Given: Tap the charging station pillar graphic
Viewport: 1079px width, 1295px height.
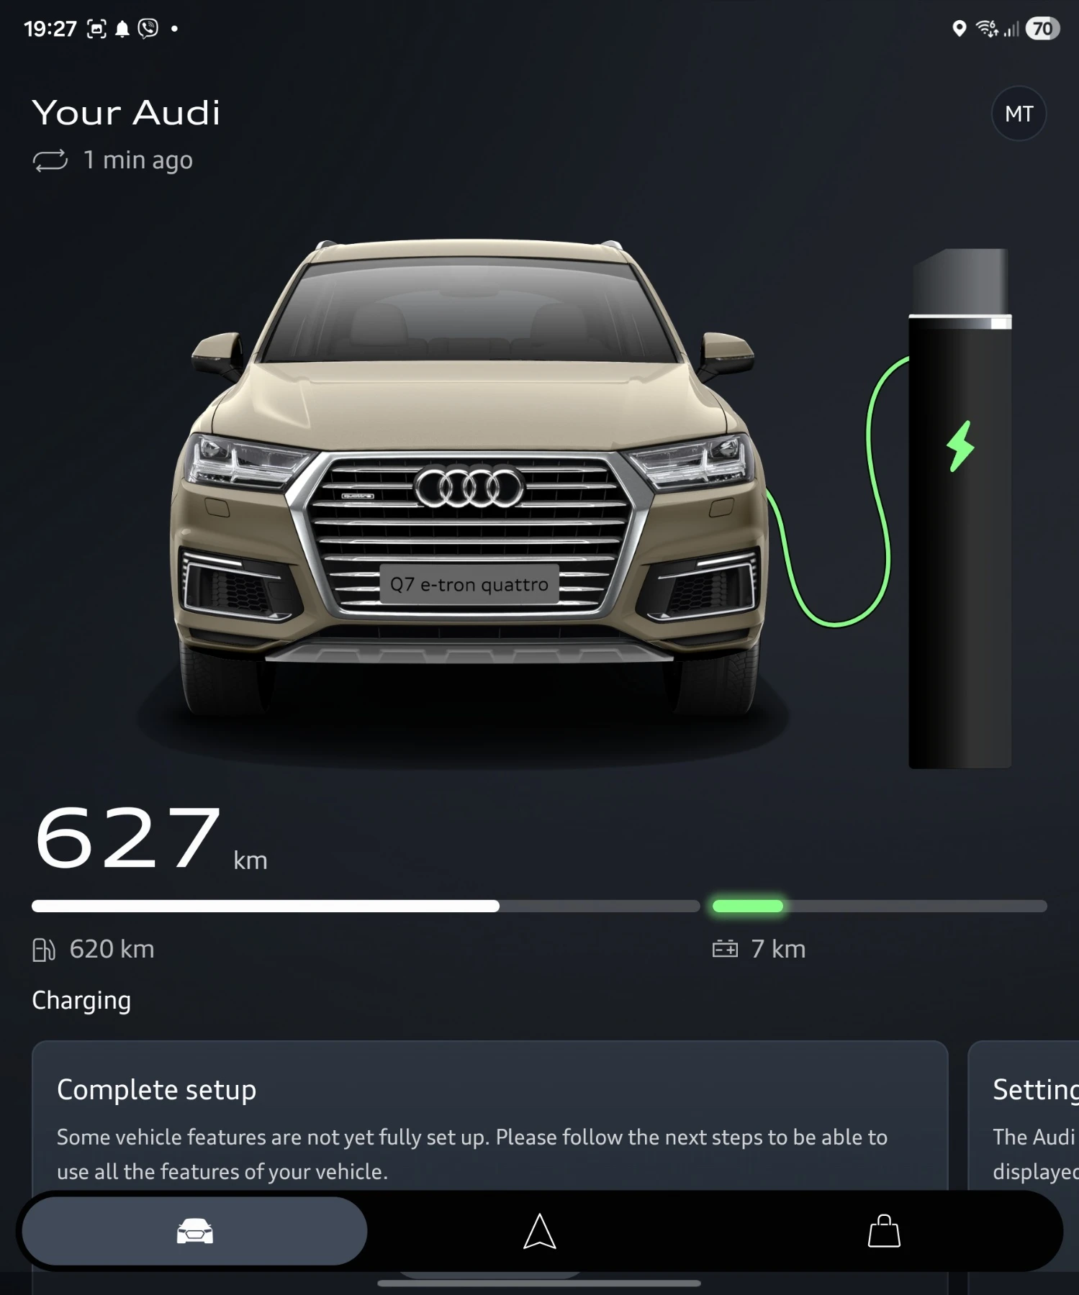Looking at the screenshot, I should (x=960, y=509).
